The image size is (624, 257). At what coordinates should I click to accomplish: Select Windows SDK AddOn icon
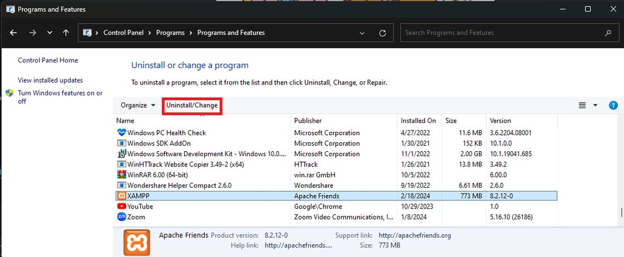click(122, 143)
